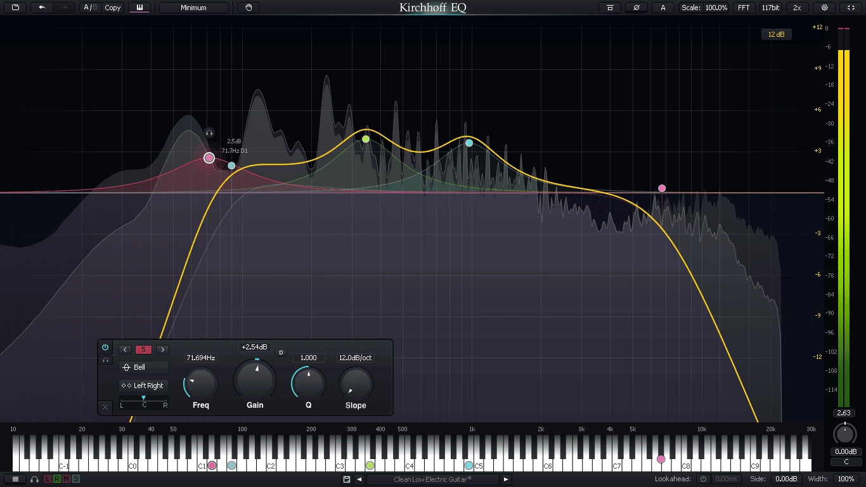Viewport: 866px width, 487px height.
Task: Toggle the R channel monitor button
Action: click(x=57, y=479)
